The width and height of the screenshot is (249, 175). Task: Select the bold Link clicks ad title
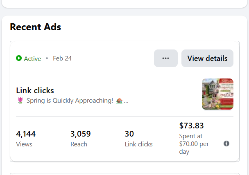point(35,90)
